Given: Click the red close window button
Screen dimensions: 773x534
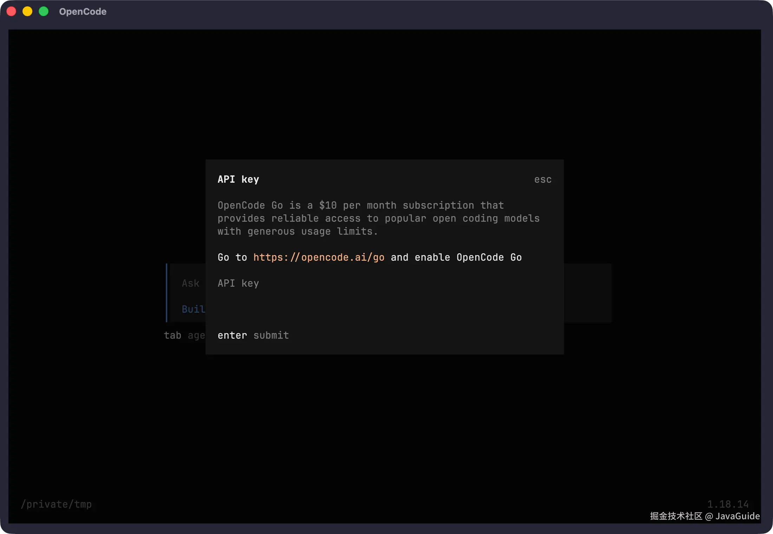Looking at the screenshot, I should click(11, 11).
